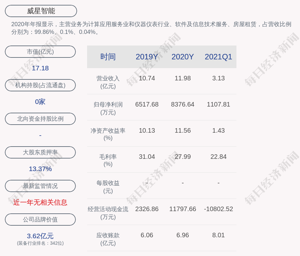The image size is (300, 256).
Task: Open the 最新监管情况 label
Action: 40,186
